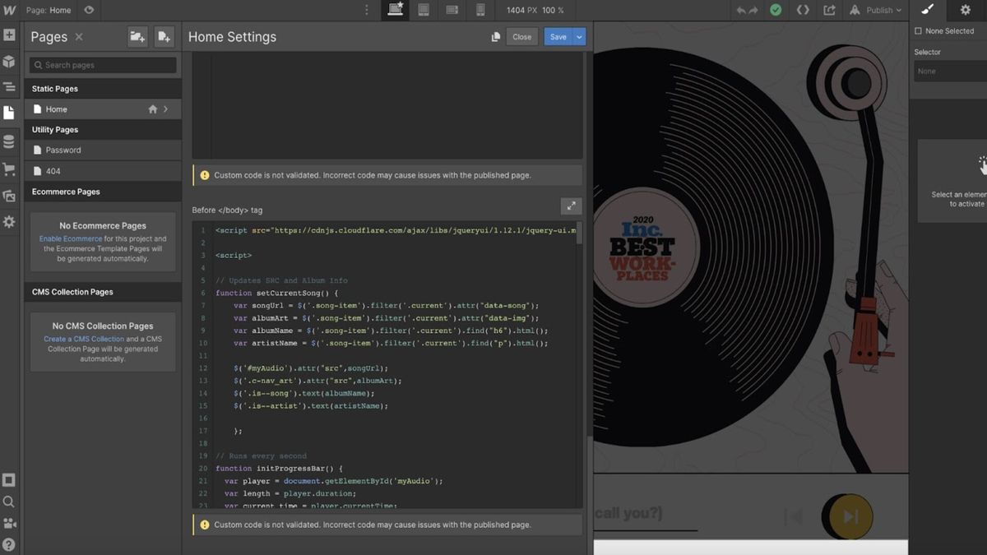This screenshot has width=987, height=555.
Task: Open the Navigator panel
Action: [x=10, y=86]
